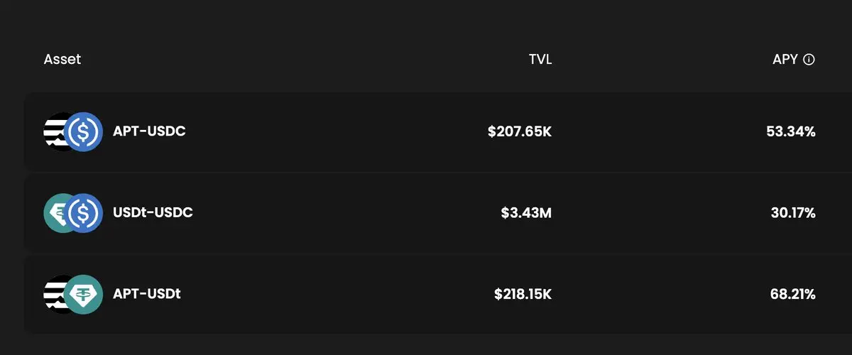
Task: Open the APT-USDt pool name
Action: pos(147,293)
